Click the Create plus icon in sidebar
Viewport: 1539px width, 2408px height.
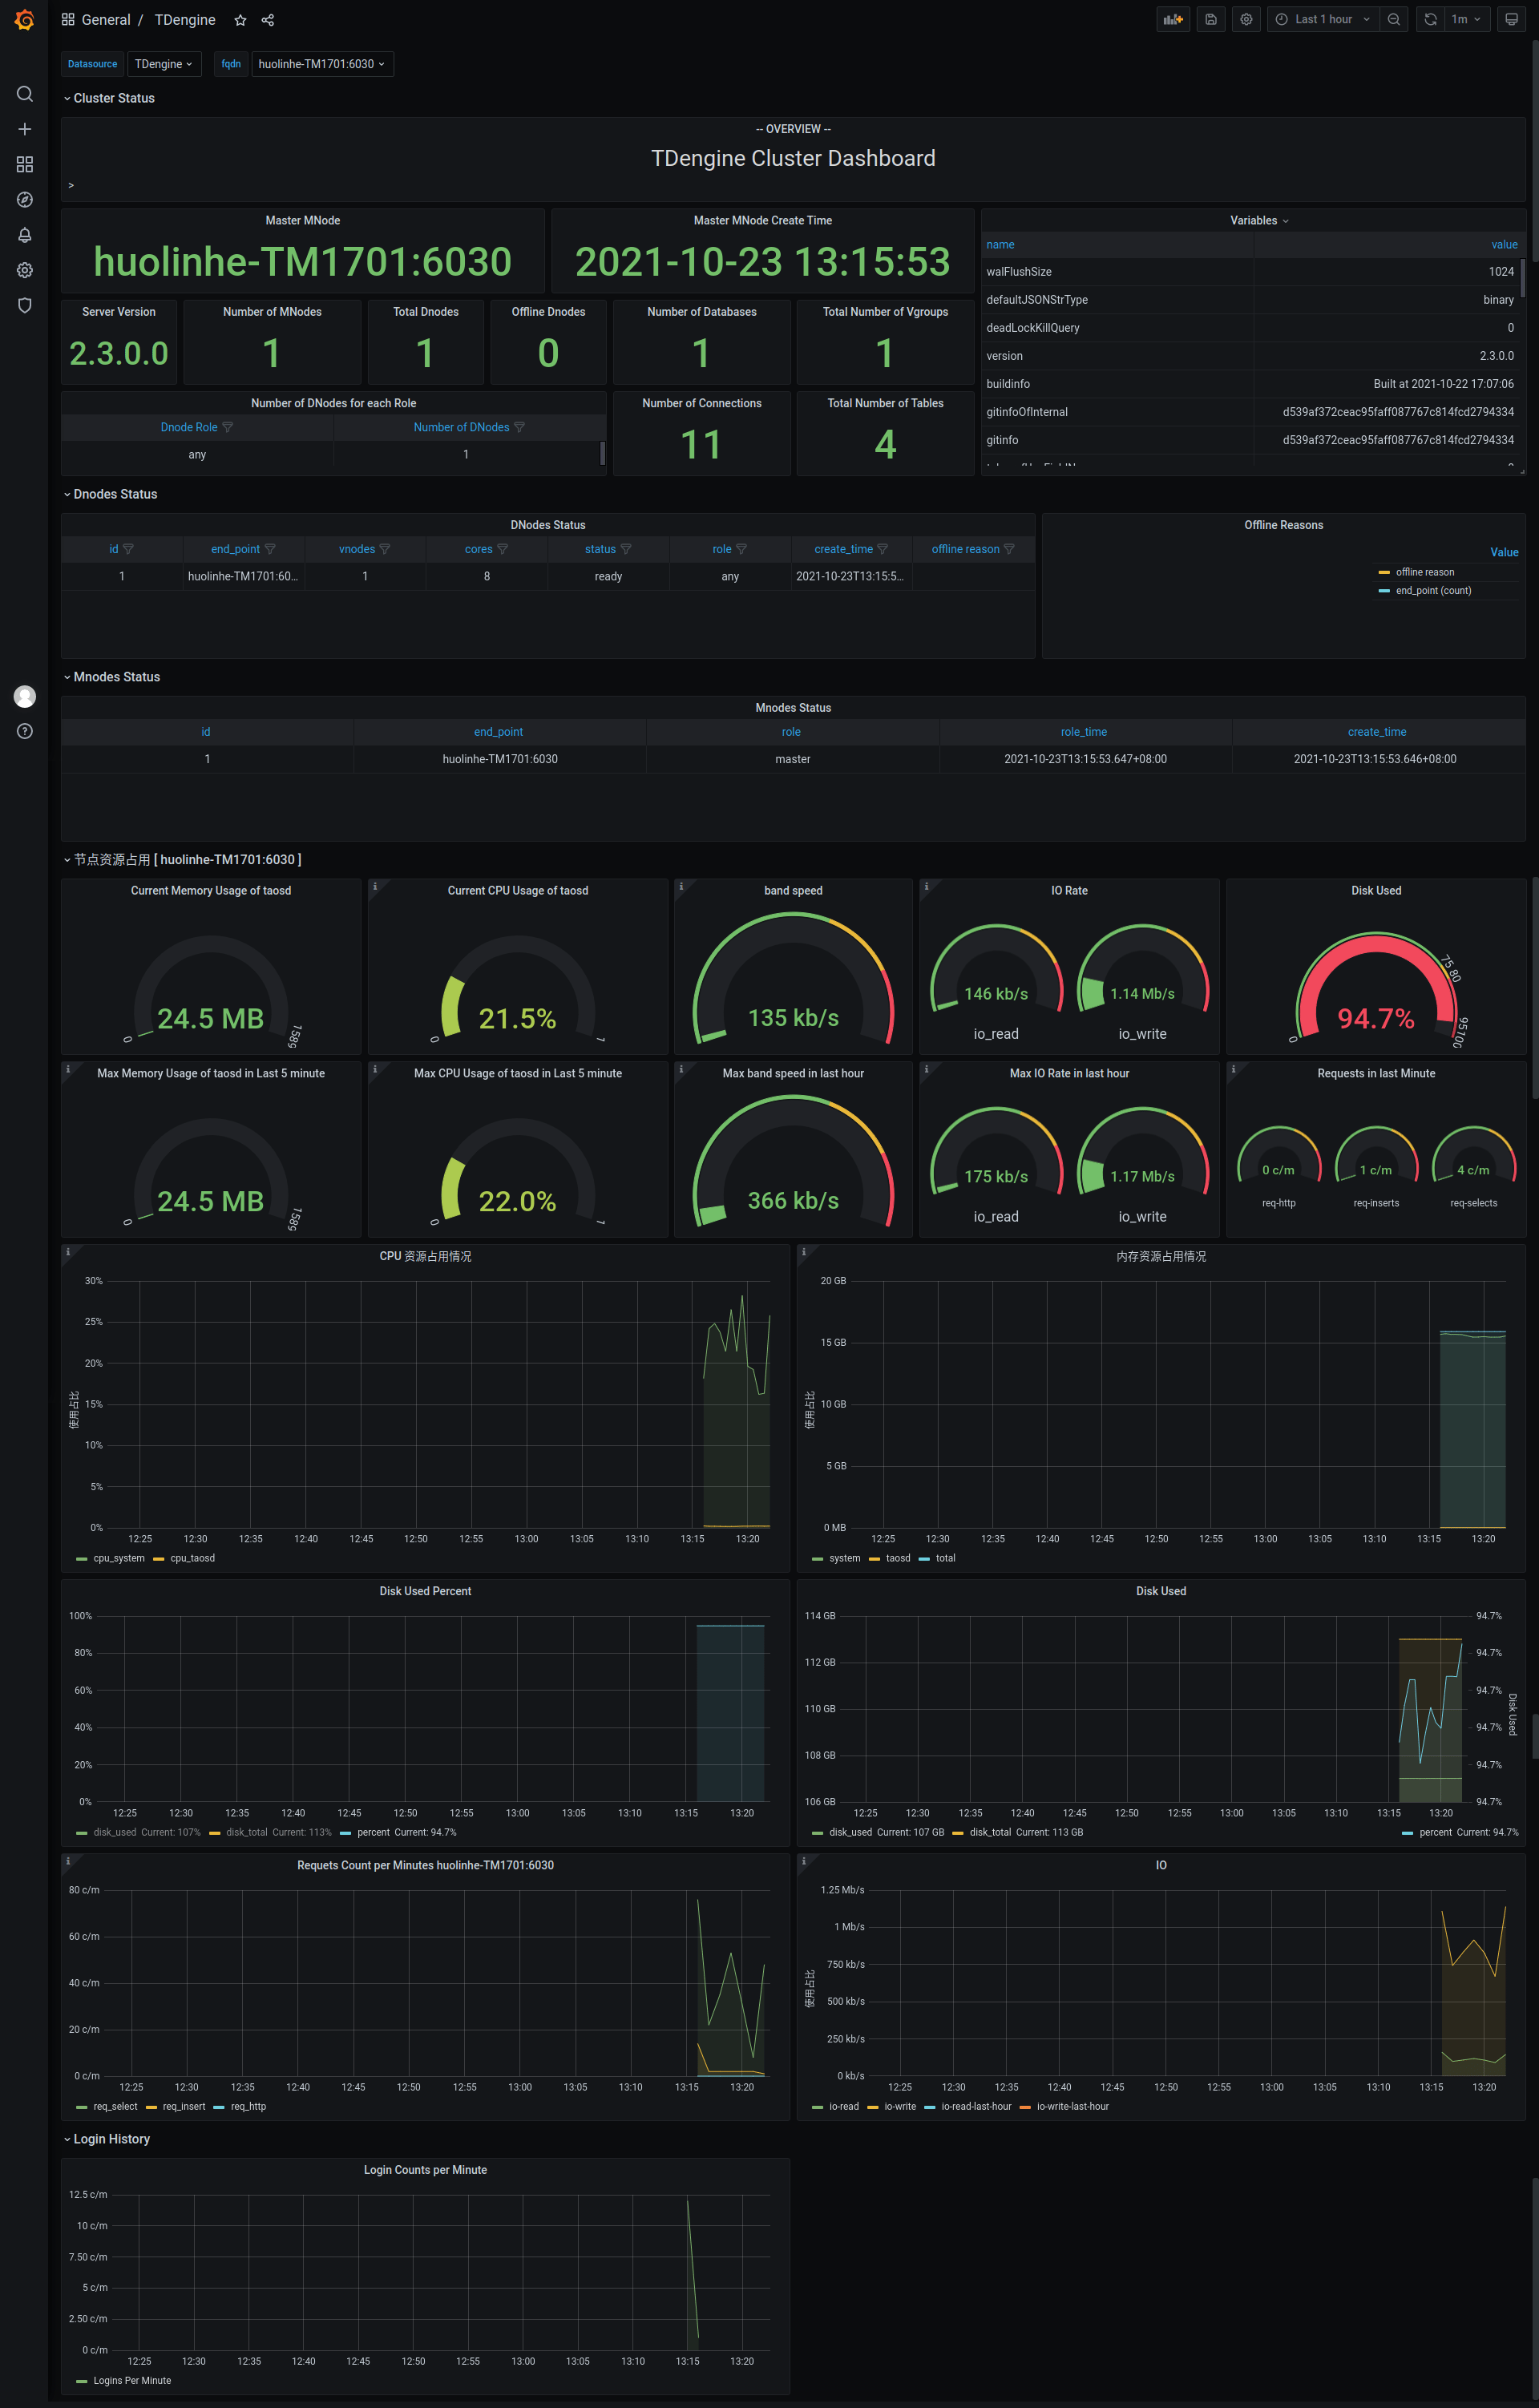tap(25, 129)
